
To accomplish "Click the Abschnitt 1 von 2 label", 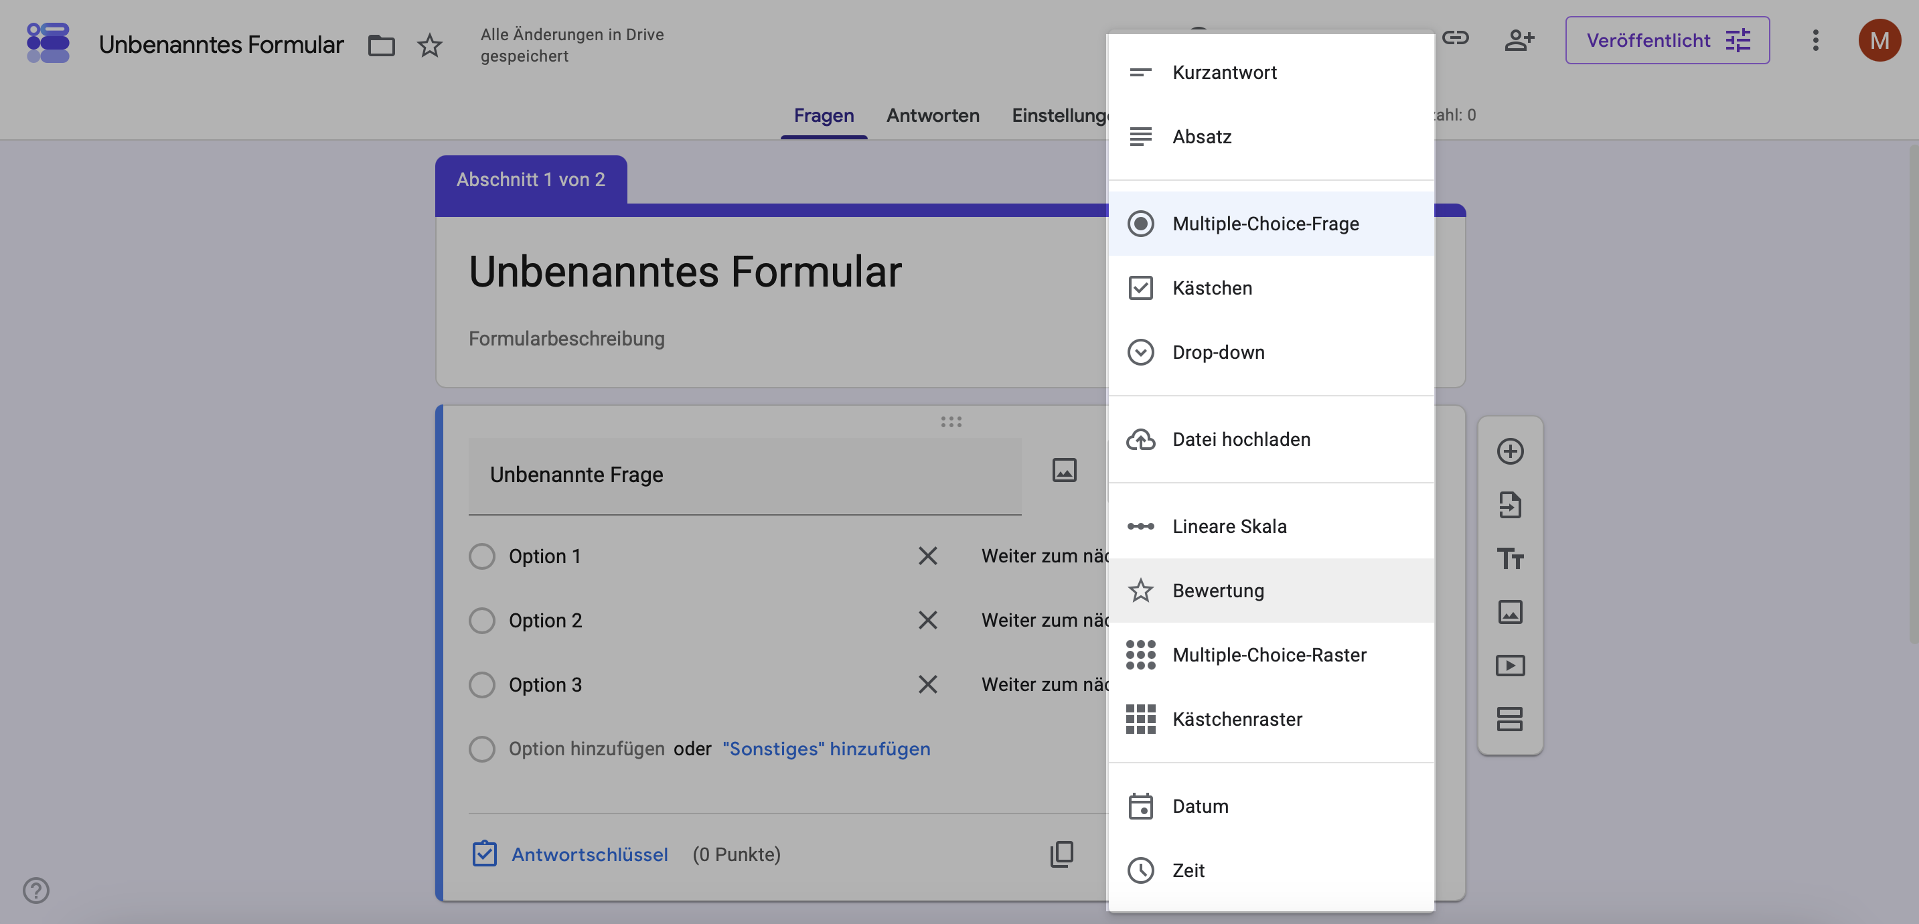I will [530, 179].
